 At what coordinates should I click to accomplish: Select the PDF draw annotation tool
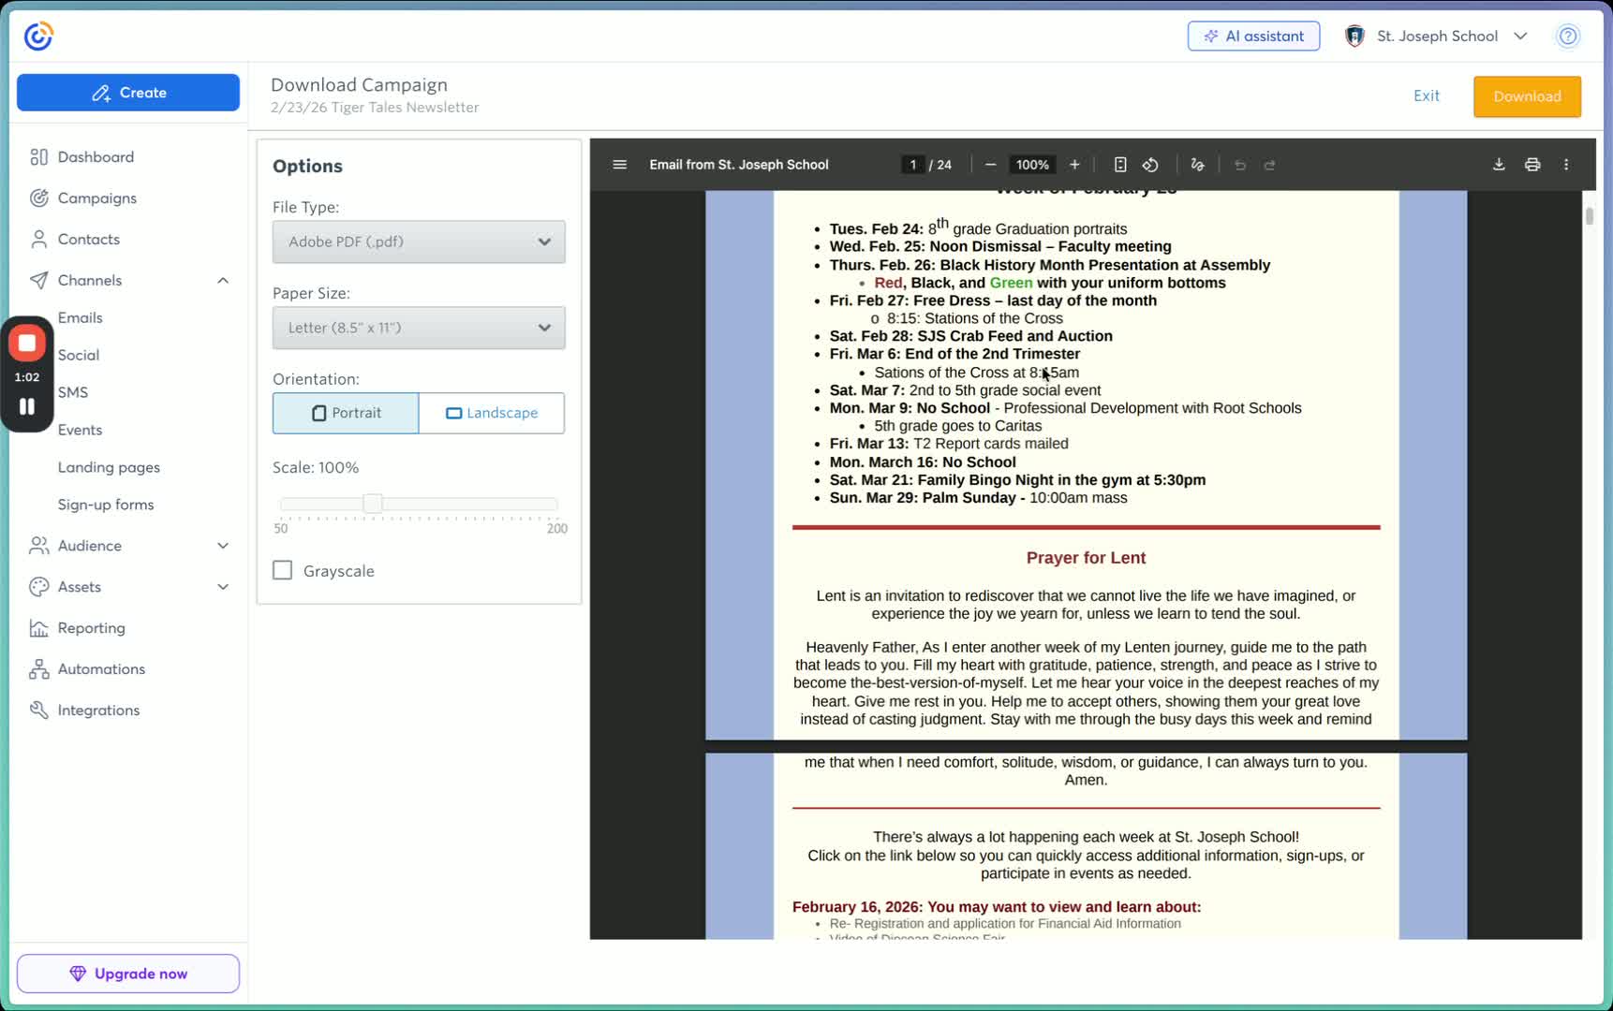point(1197,165)
